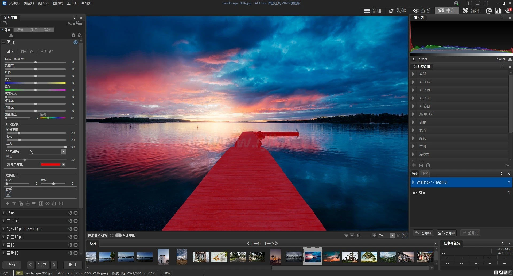Select the brush mask tool icon
This screenshot has width=513, height=276.
click(x=8, y=194)
